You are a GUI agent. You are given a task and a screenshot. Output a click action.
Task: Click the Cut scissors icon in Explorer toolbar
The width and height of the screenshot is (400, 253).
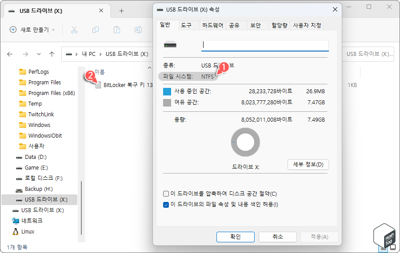[74, 30]
